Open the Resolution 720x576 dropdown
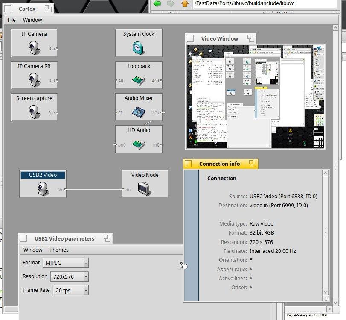This screenshot has height=320, width=346. click(69, 276)
